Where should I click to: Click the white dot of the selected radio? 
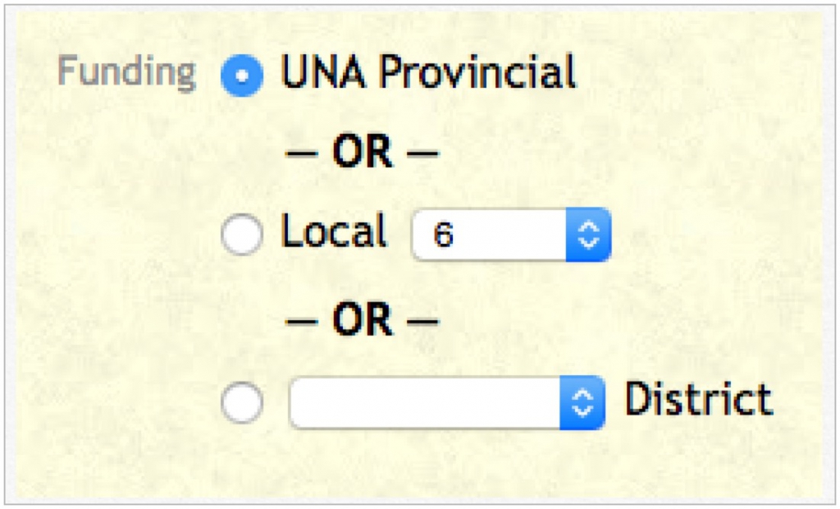click(x=242, y=76)
